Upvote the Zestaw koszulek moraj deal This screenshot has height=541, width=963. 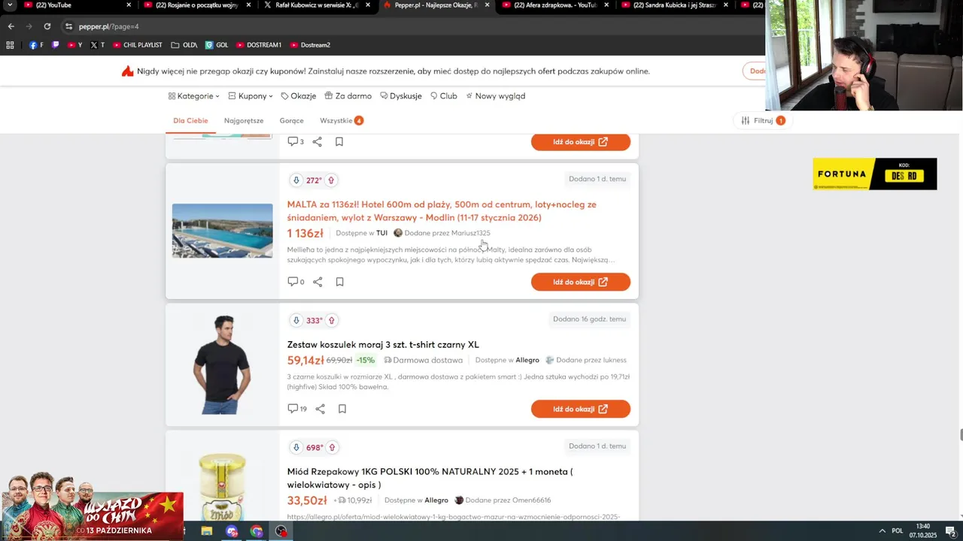pos(332,320)
